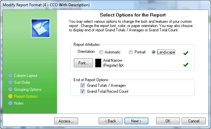Select the Landscape orientation radio button

click(x=154, y=52)
